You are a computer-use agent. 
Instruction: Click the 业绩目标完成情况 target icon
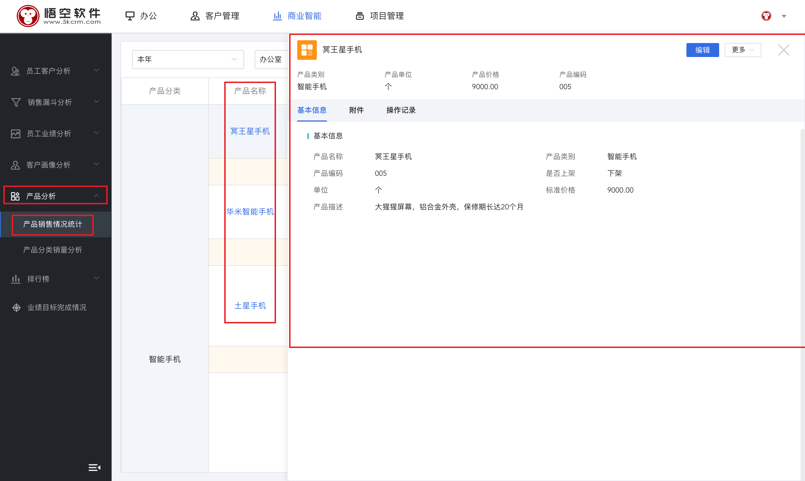[x=16, y=307]
